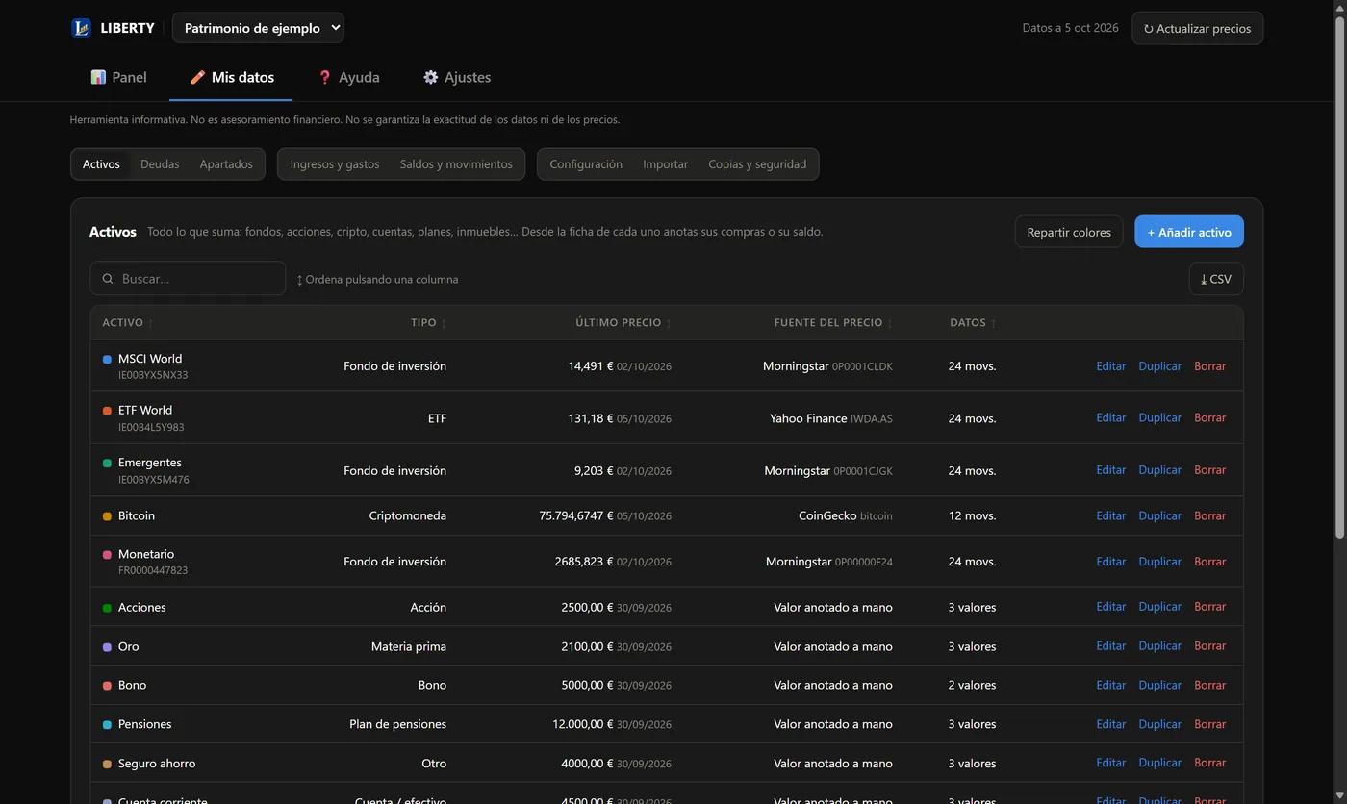Refresh prices with the Actualizar precios button

(1197, 28)
